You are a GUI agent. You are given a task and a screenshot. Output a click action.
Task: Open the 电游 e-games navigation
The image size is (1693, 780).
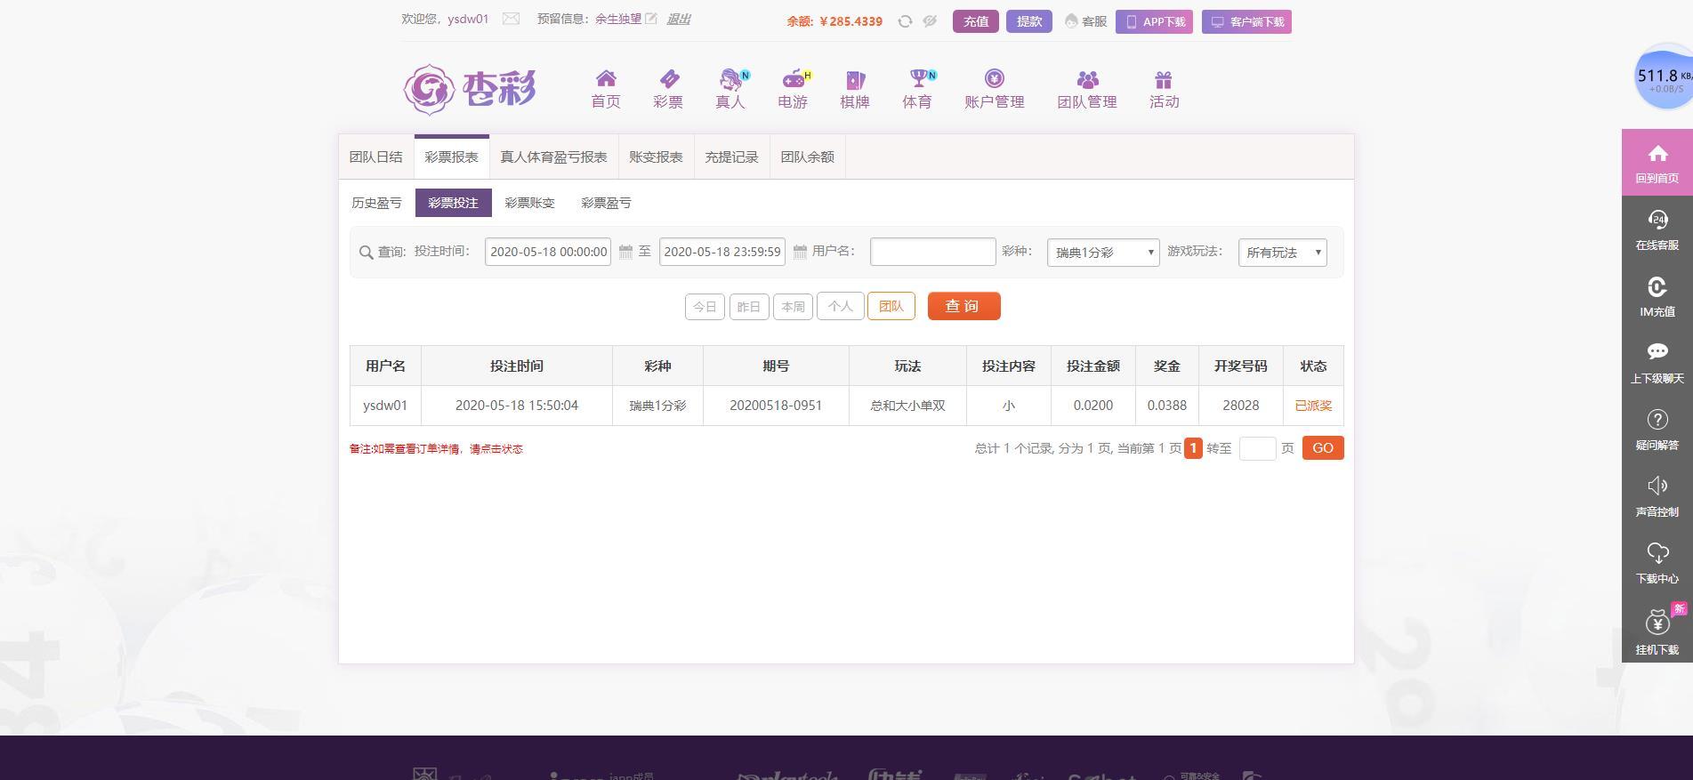793,89
